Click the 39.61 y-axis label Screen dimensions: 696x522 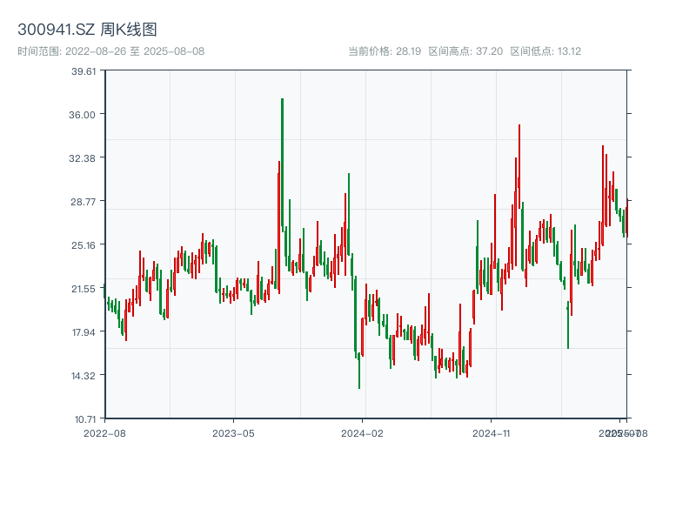coord(84,71)
